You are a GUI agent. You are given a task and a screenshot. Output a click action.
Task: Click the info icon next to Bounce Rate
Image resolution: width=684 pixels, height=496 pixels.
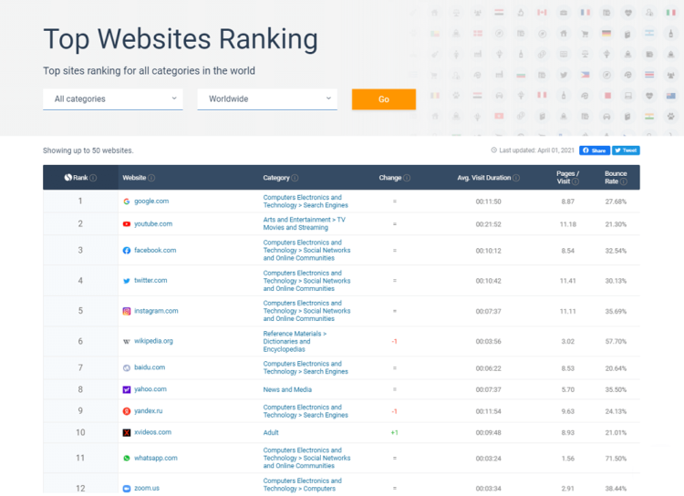click(x=624, y=182)
